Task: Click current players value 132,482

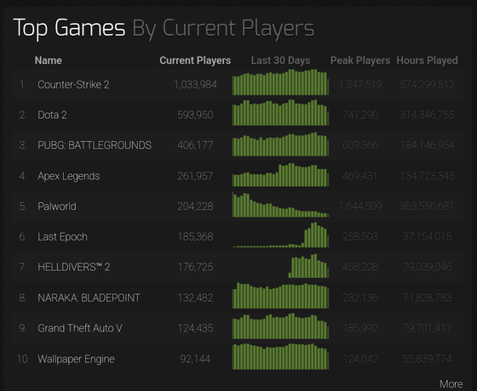Action: click(x=195, y=297)
